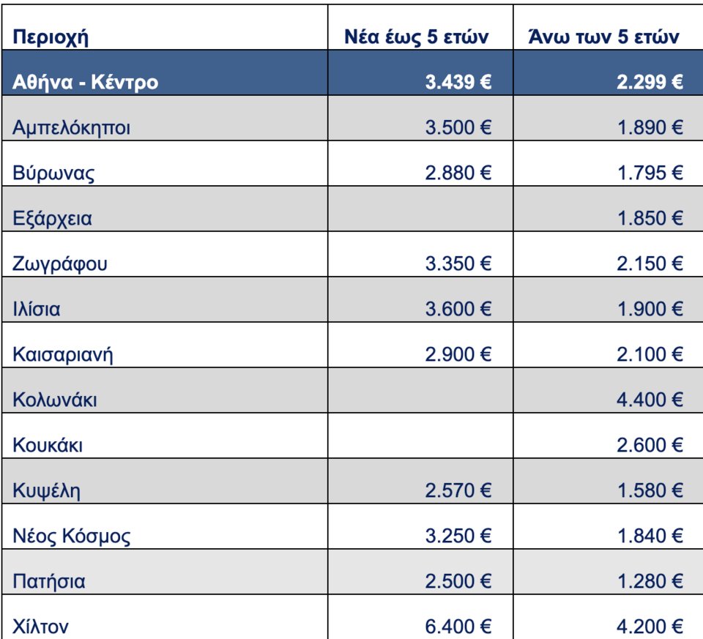This screenshot has width=703, height=639.
Task: Click the 2.570 € cell for Κυψέλη
Action: pos(458,490)
